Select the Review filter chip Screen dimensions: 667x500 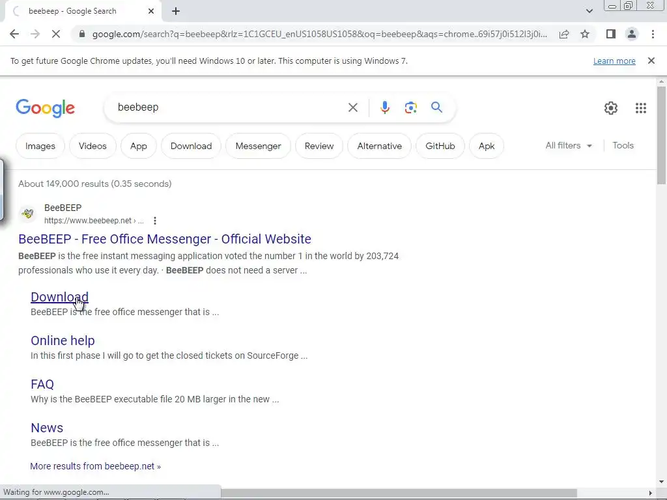[319, 146]
